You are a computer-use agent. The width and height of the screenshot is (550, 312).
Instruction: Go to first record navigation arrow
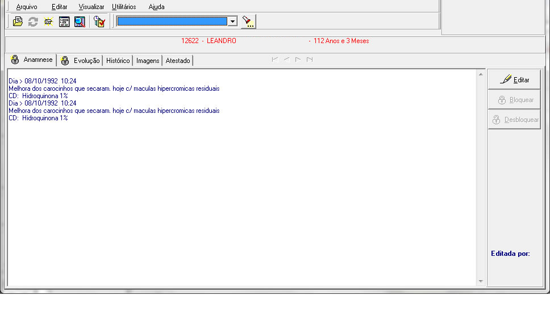(x=275, y=60)
